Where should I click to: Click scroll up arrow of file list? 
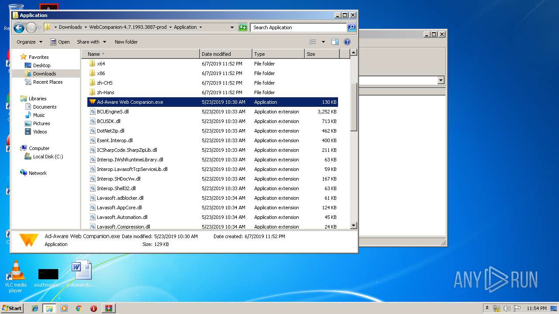coord(354,53)
